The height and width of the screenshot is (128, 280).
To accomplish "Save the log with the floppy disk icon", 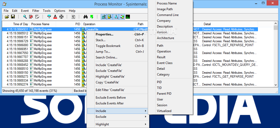I will click(13, 17).
